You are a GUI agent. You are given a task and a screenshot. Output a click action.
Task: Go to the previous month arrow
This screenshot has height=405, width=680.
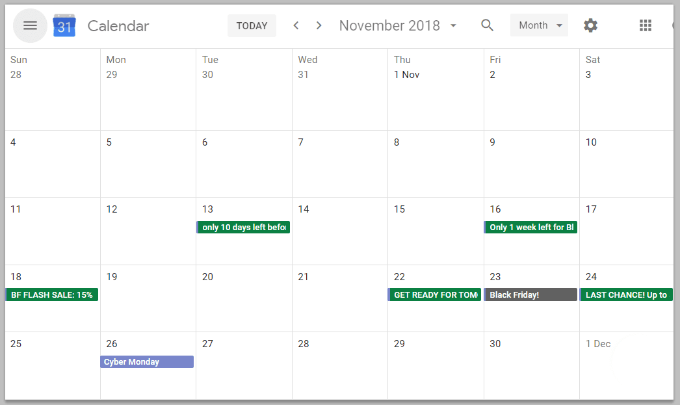click(296, 25)
